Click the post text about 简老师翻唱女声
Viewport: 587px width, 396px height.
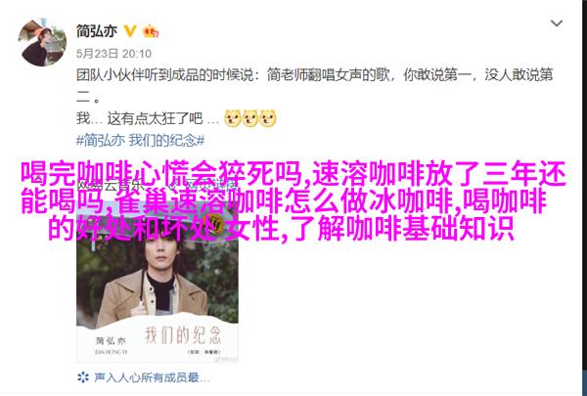click(x=314, y=87)
